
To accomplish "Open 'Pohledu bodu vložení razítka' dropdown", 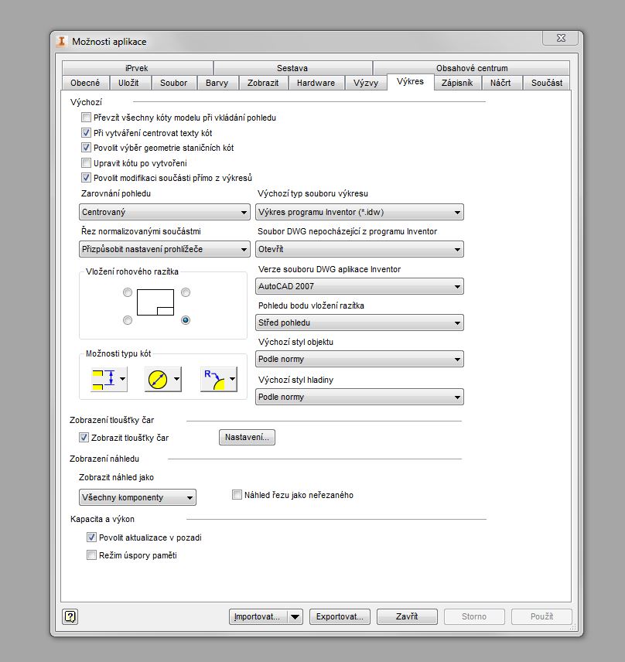I will point(360,322).
